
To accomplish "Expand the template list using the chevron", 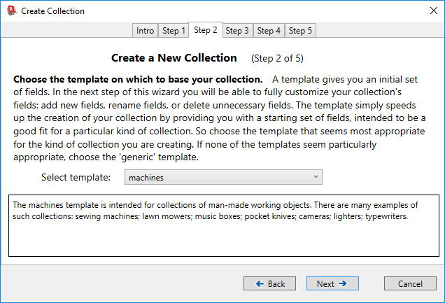I will point(316,178).
